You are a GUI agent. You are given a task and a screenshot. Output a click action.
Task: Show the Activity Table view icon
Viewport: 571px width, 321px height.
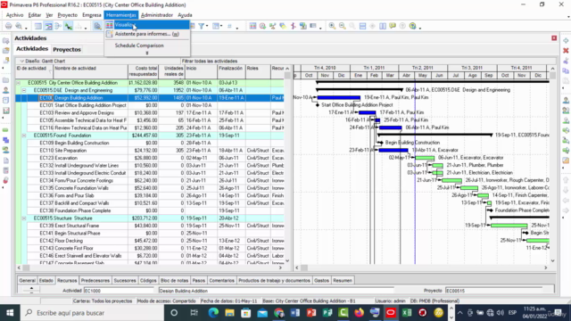coord(37,26)
